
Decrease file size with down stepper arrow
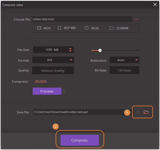click(70, 51)
